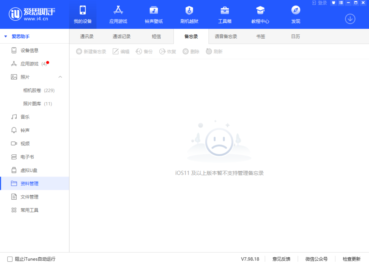Open the 语音备忘录 tab
The image size is (369, 265).
225,36
